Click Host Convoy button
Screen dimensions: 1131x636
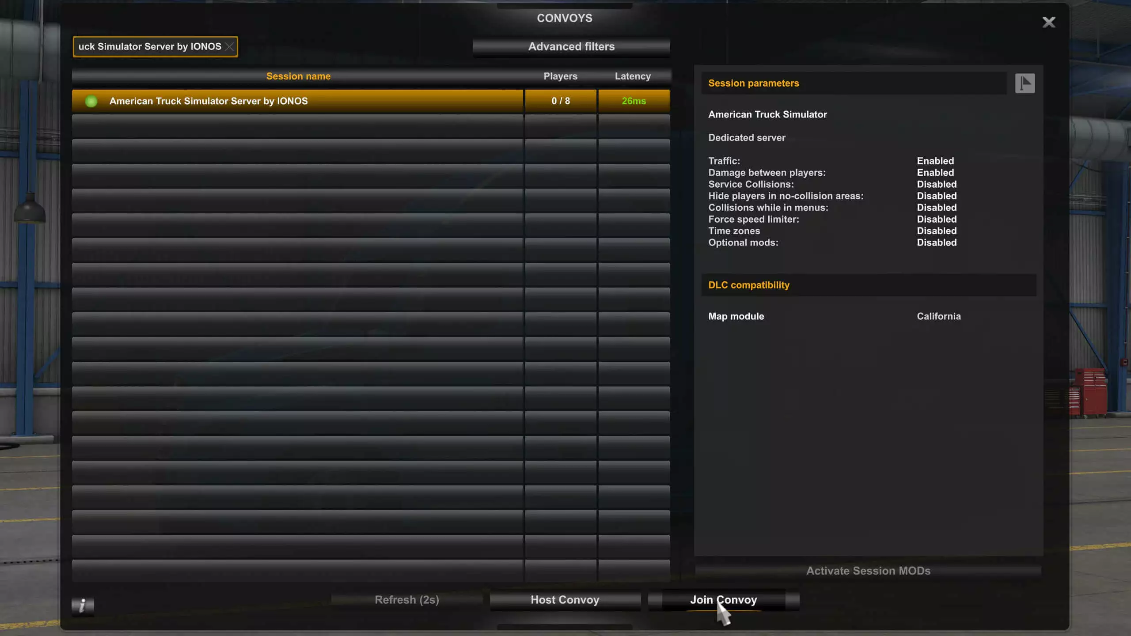point(565,599)
